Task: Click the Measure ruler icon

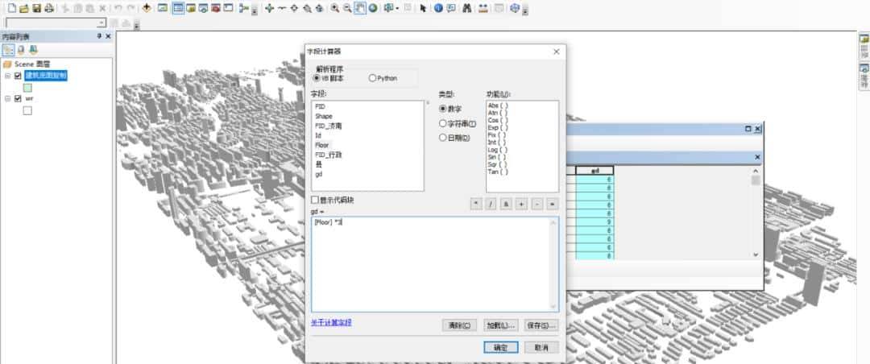Action: 483,8
